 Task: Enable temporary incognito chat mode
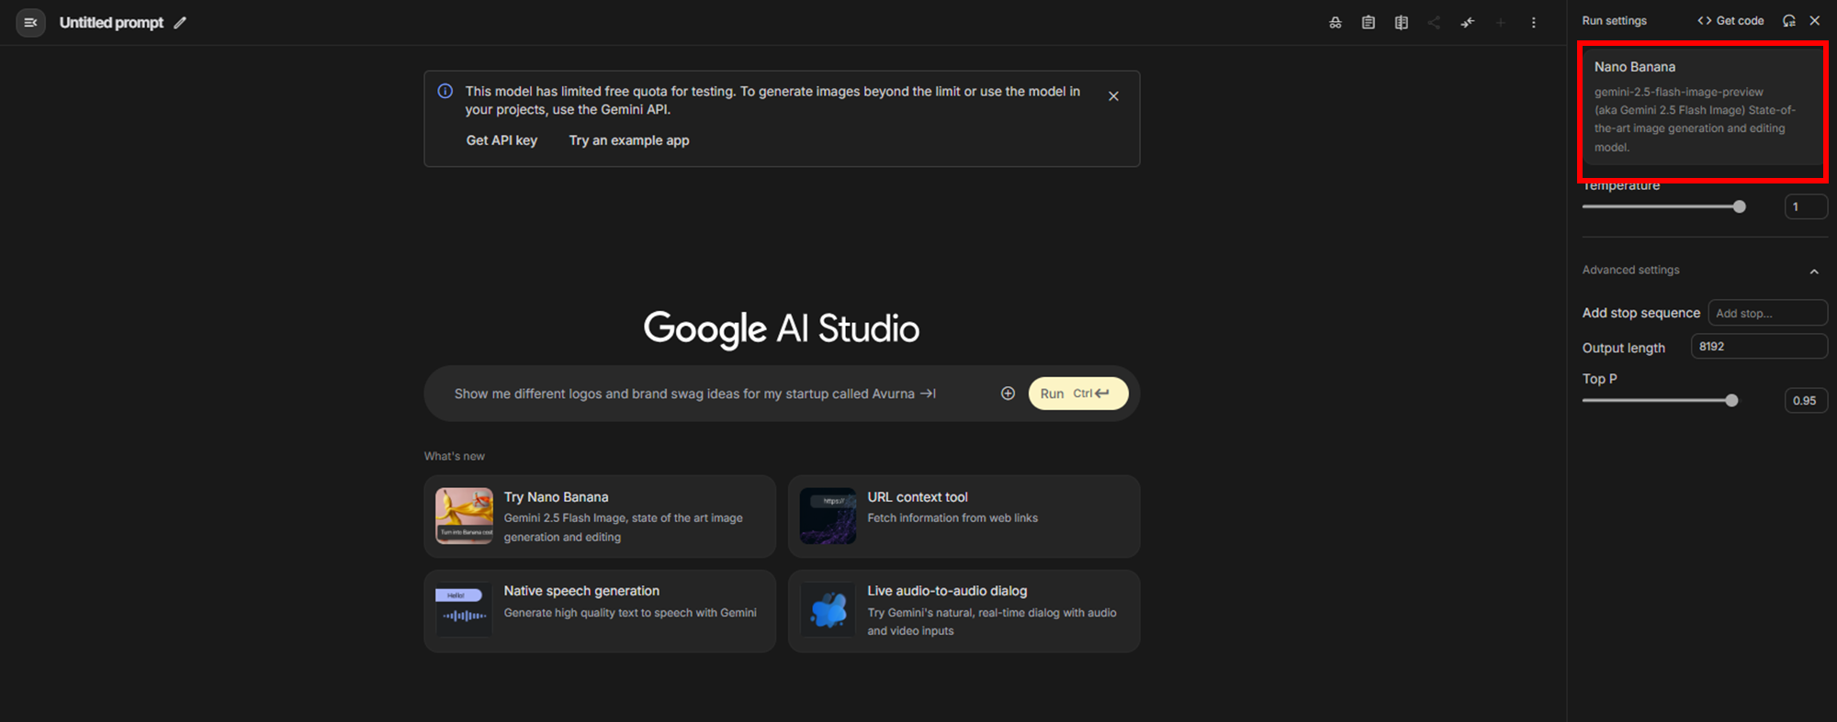[1335, 22]
